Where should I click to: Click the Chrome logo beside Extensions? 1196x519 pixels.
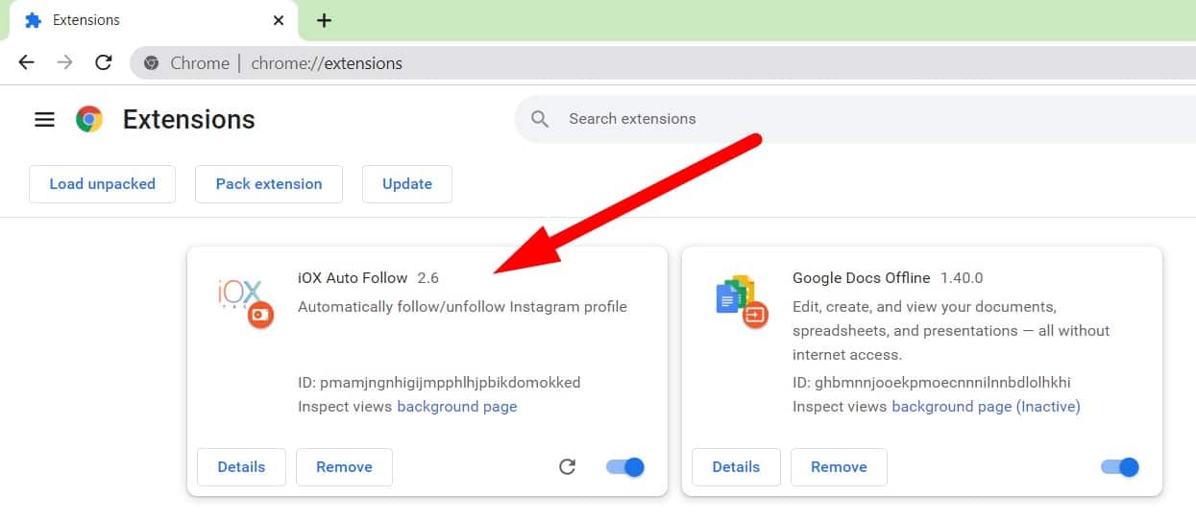[89, 119]
